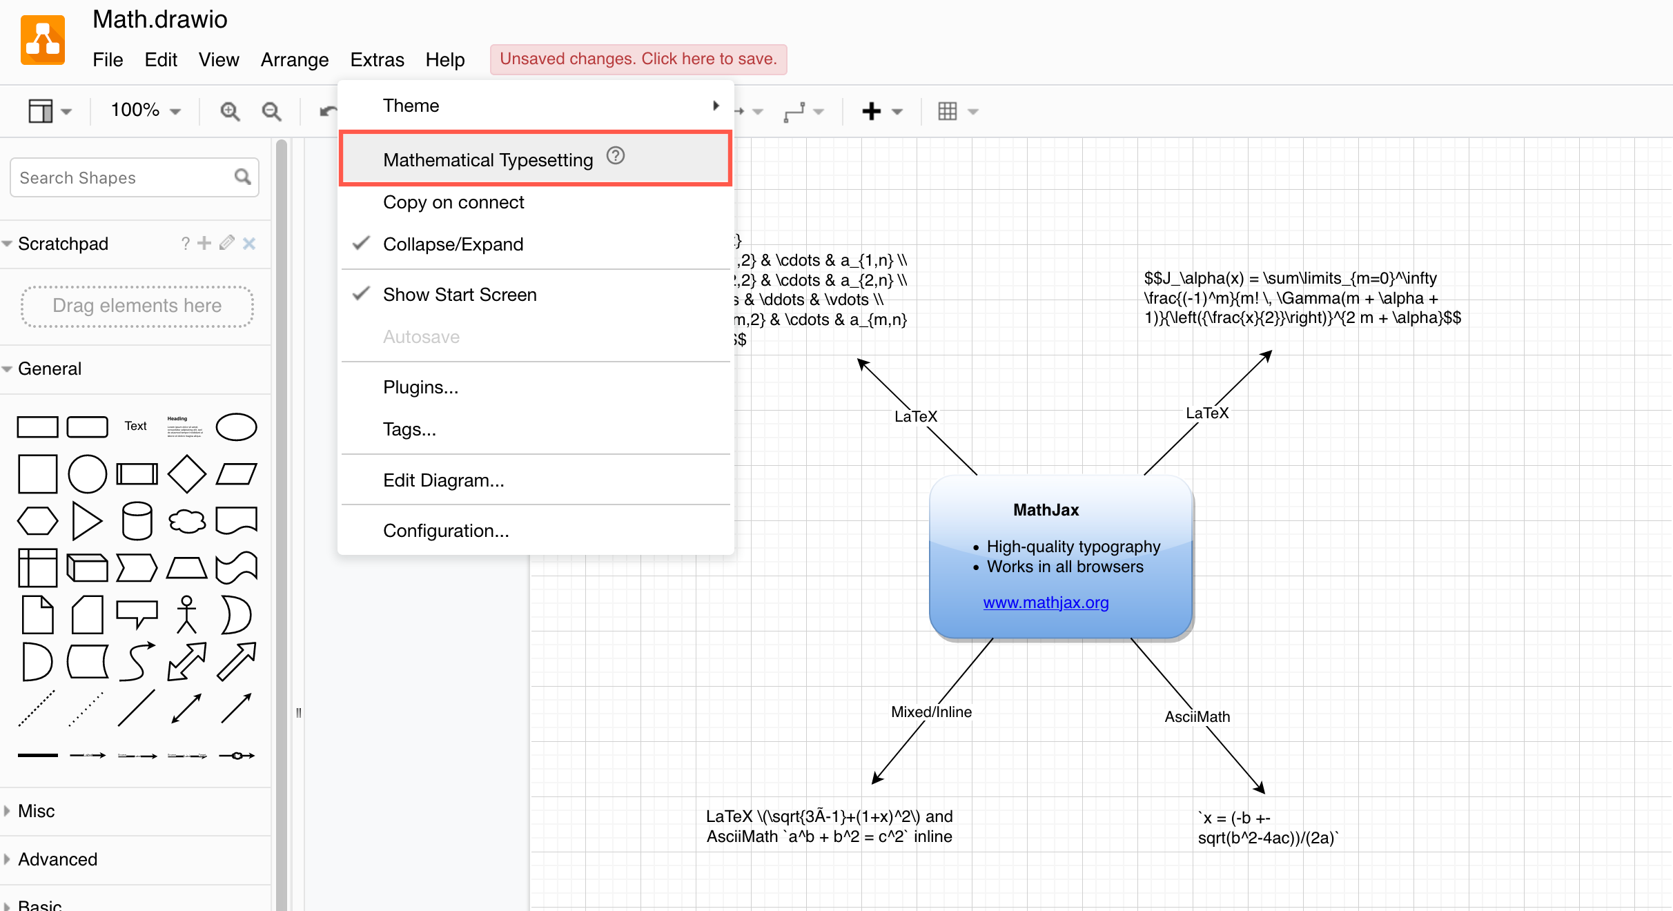Select the Zoom In magnifier tool

[231, 110]
